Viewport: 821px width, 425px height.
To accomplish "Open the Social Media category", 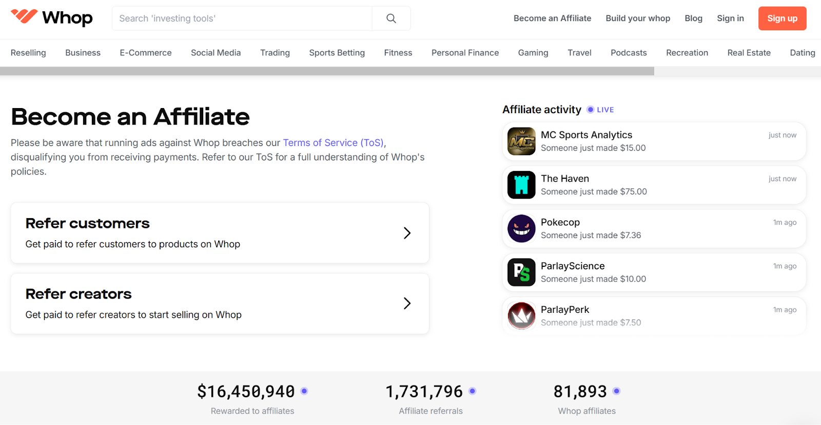I will point(216,53).
